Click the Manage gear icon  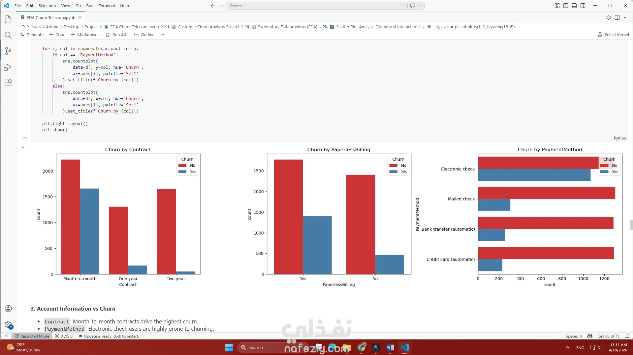8,325
